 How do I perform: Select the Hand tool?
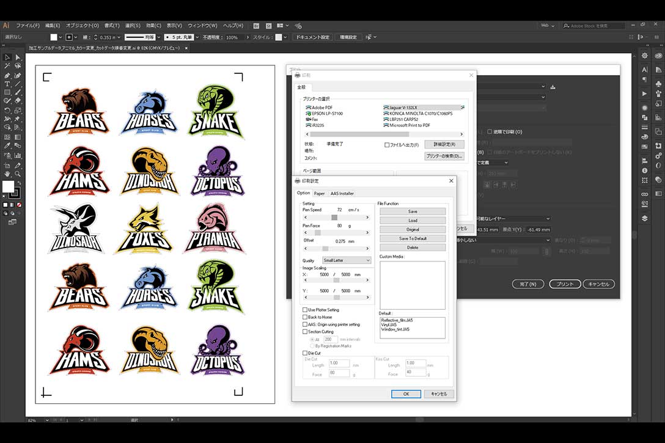click(x=7, y=174)
